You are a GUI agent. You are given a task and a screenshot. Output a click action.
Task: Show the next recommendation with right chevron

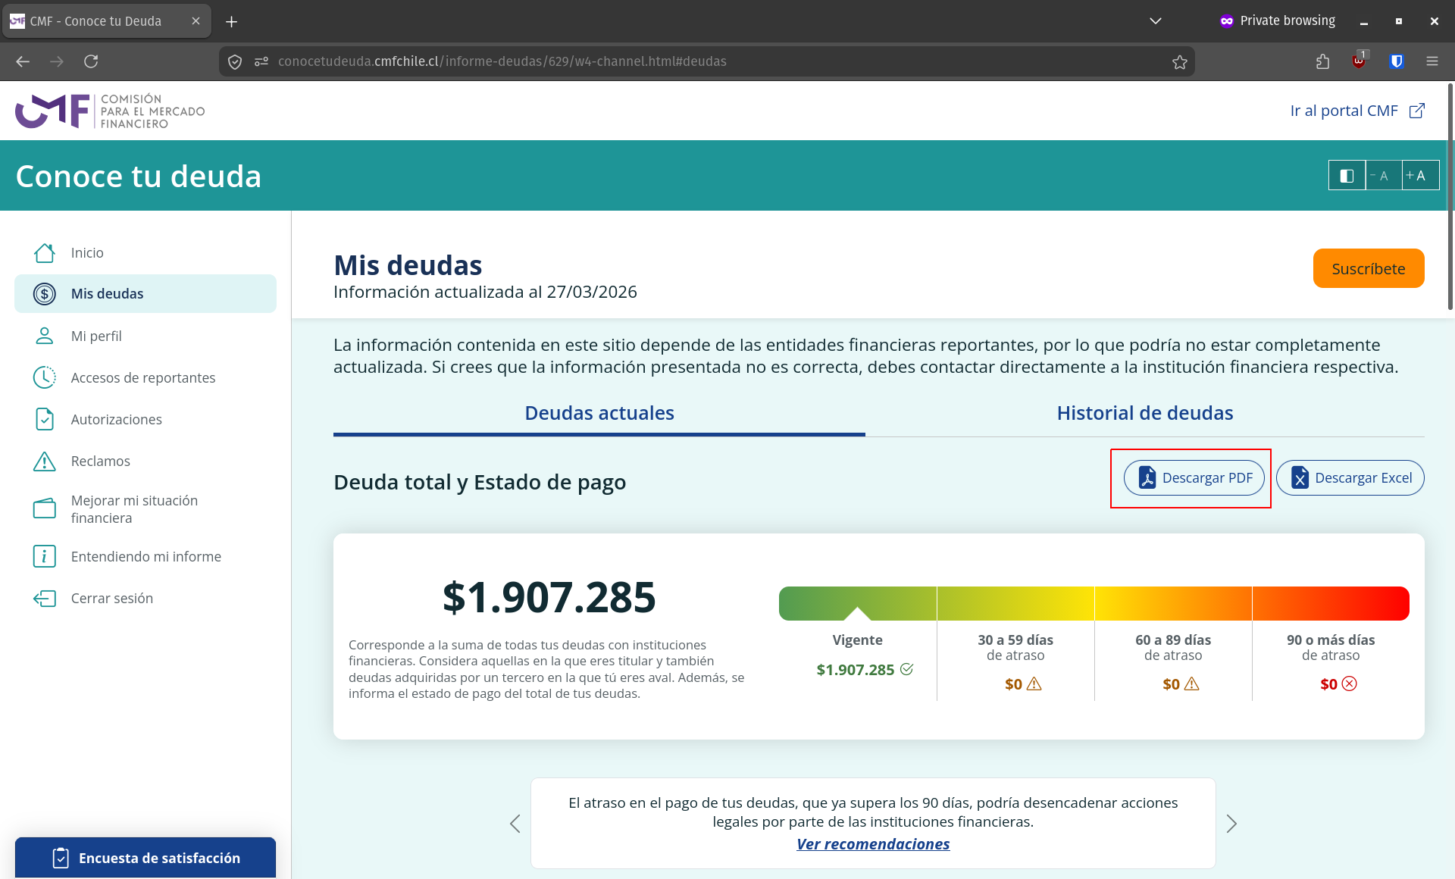pyautogui.click(x=1231, y=824)
